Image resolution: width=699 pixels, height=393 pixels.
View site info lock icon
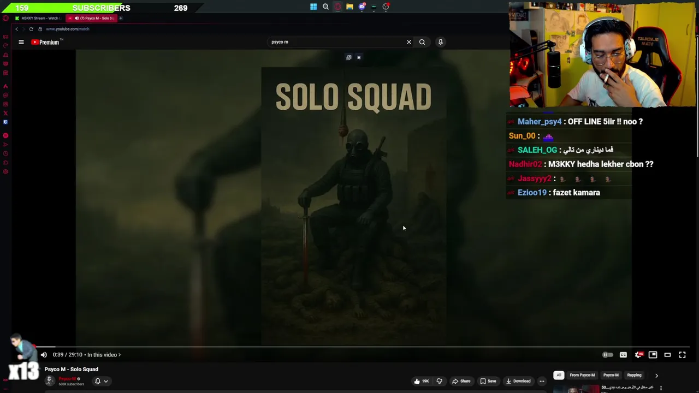coord(40,29)
